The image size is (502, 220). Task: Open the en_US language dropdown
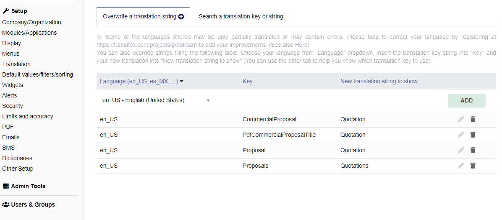[156, 100]
